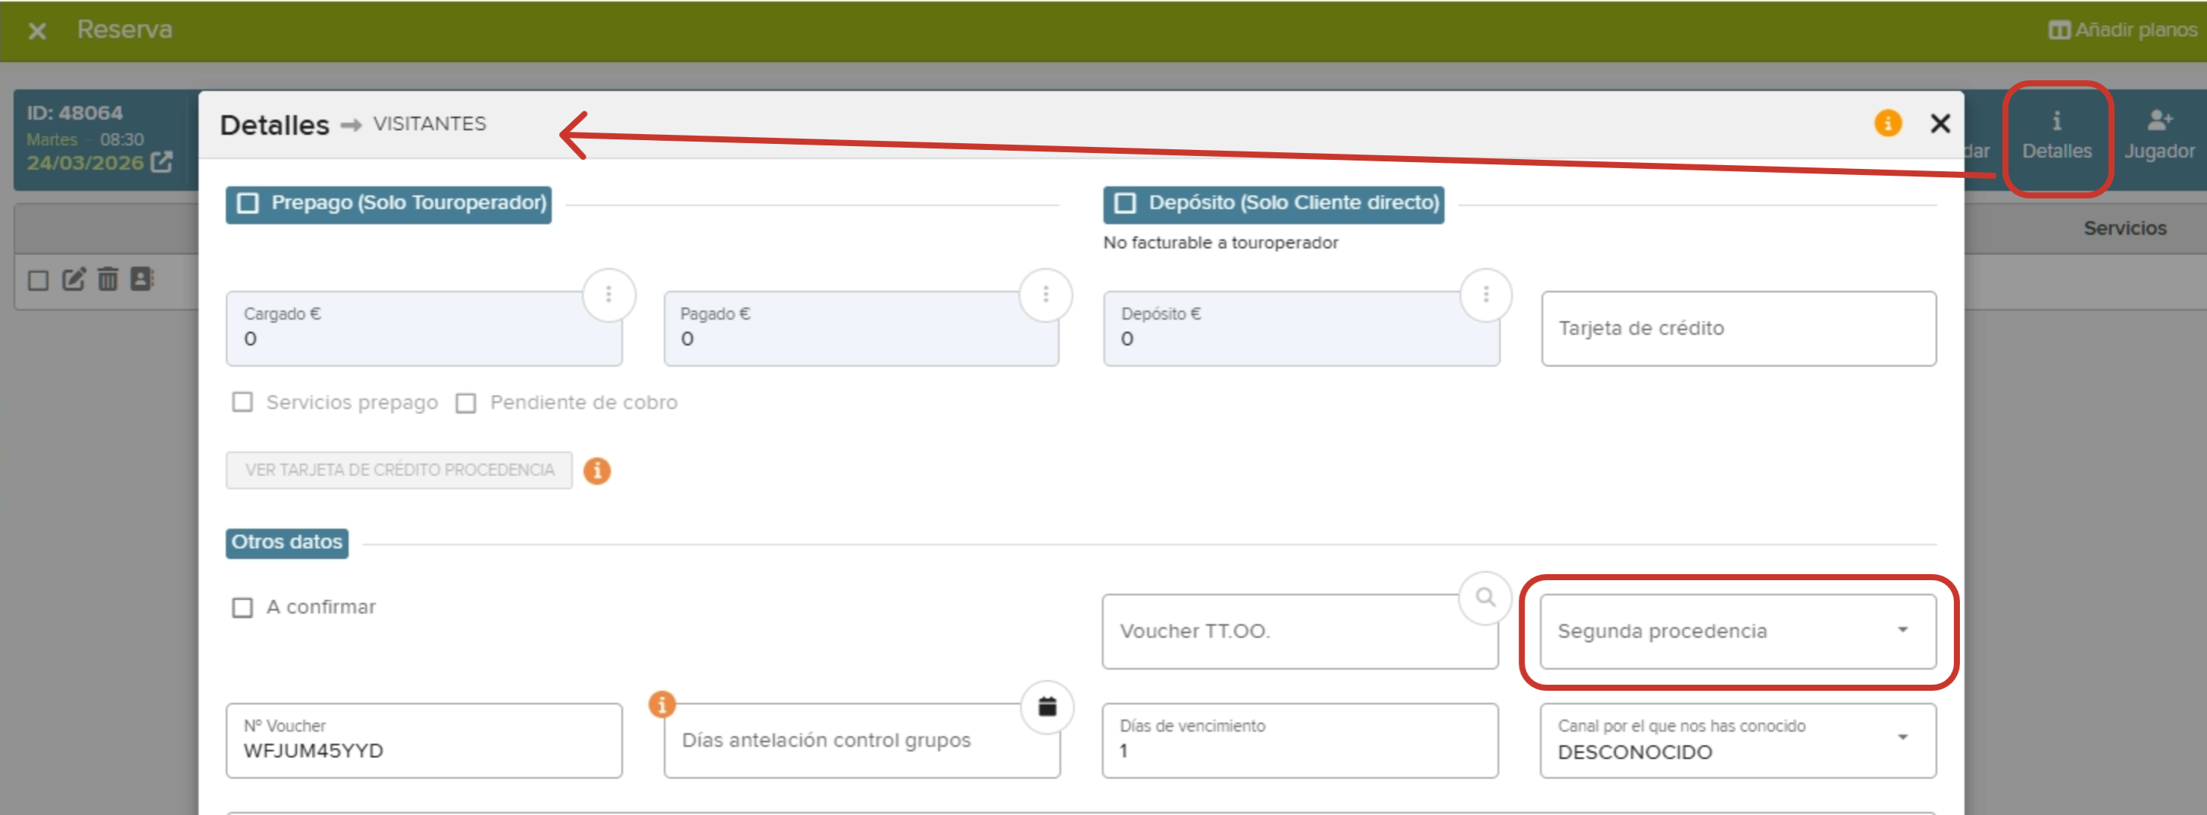Click Tarjeta de crédito input field
The image size is (2207, 815).
point(1738,329)
